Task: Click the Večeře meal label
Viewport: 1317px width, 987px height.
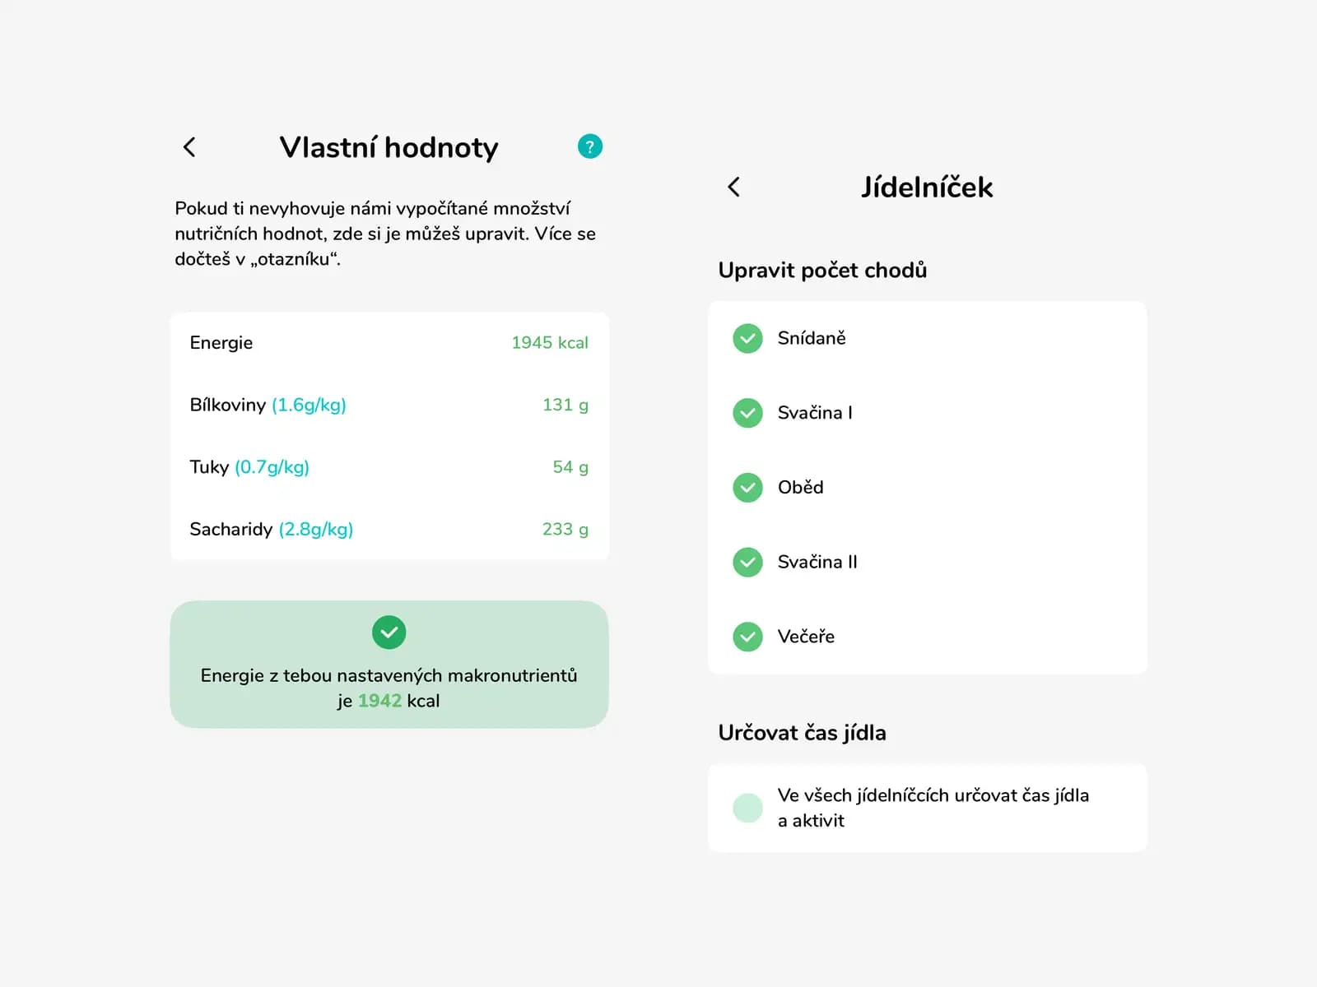Action: click(x=806, y=637)
